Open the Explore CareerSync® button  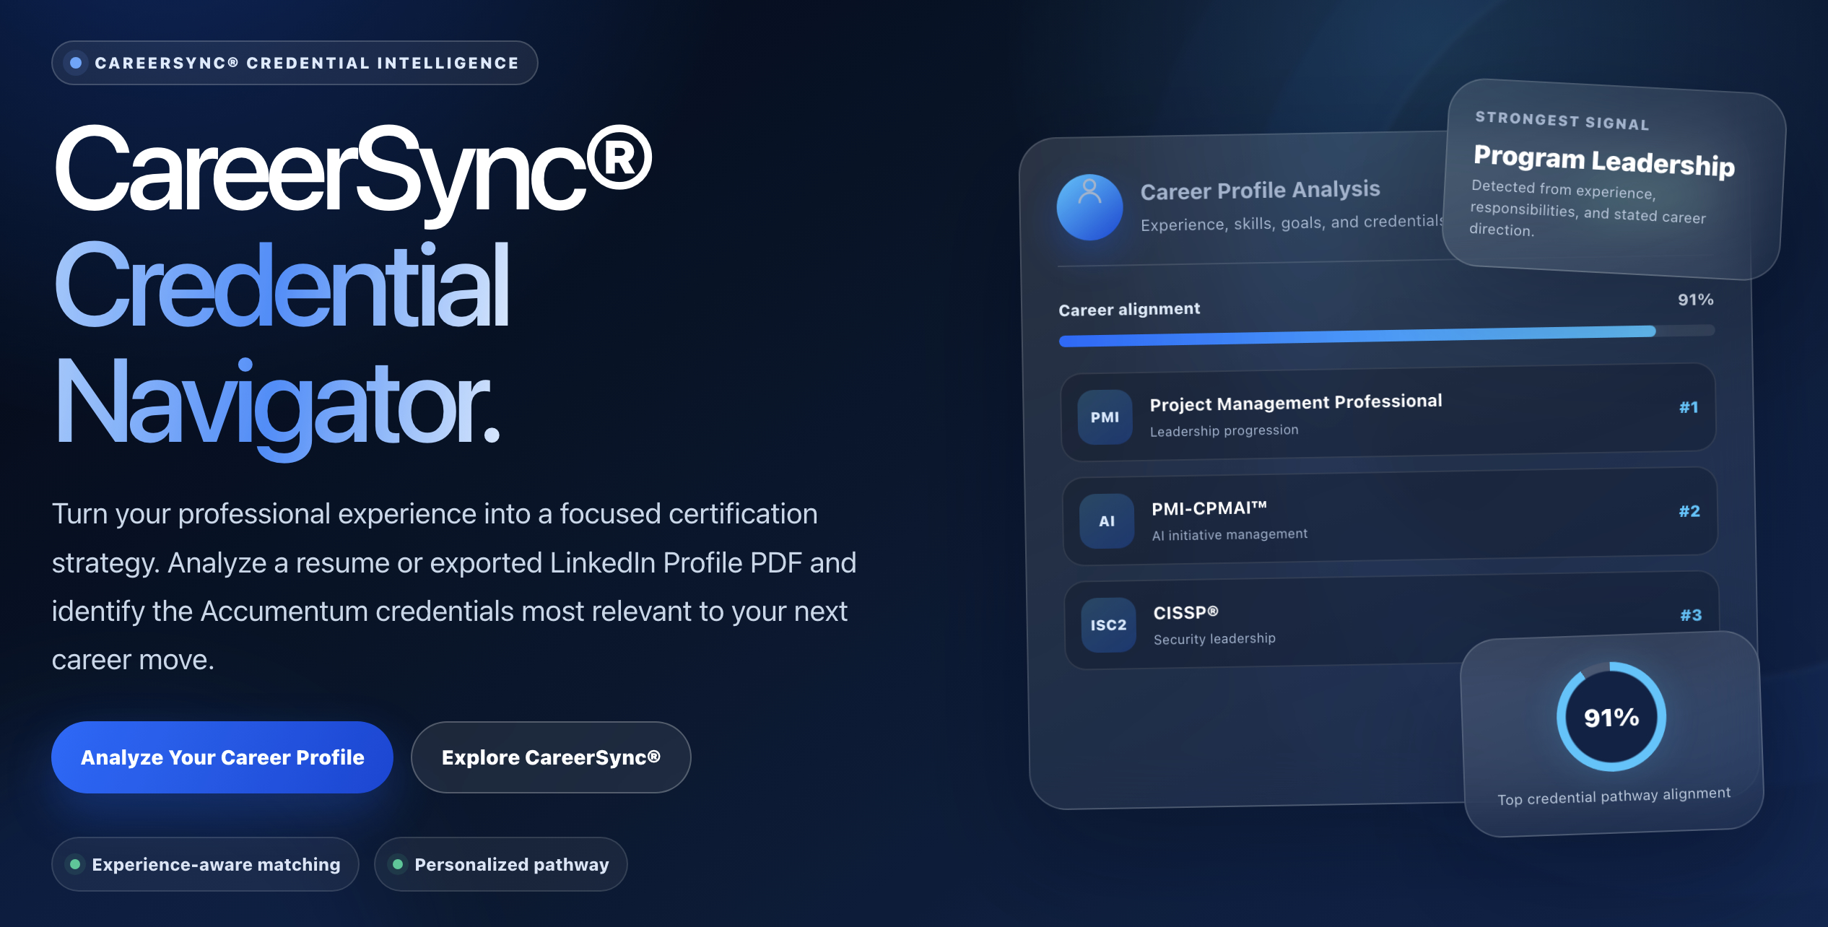tap(551, 757)
